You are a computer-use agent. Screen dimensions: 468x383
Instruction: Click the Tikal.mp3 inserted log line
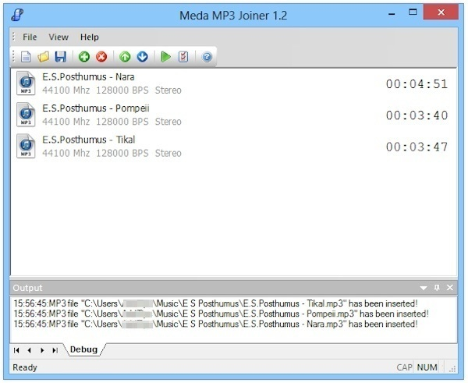point(215,303)
